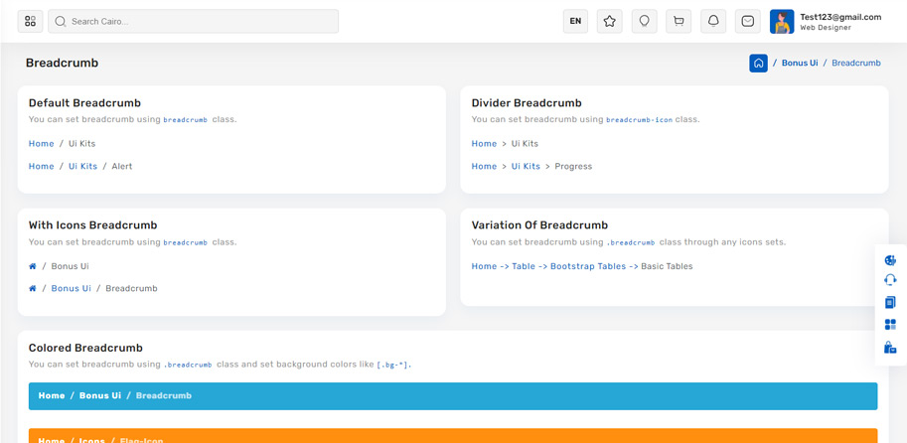
Task: Click Test123@gmail.com account name
Action: (x=840, y=17)
